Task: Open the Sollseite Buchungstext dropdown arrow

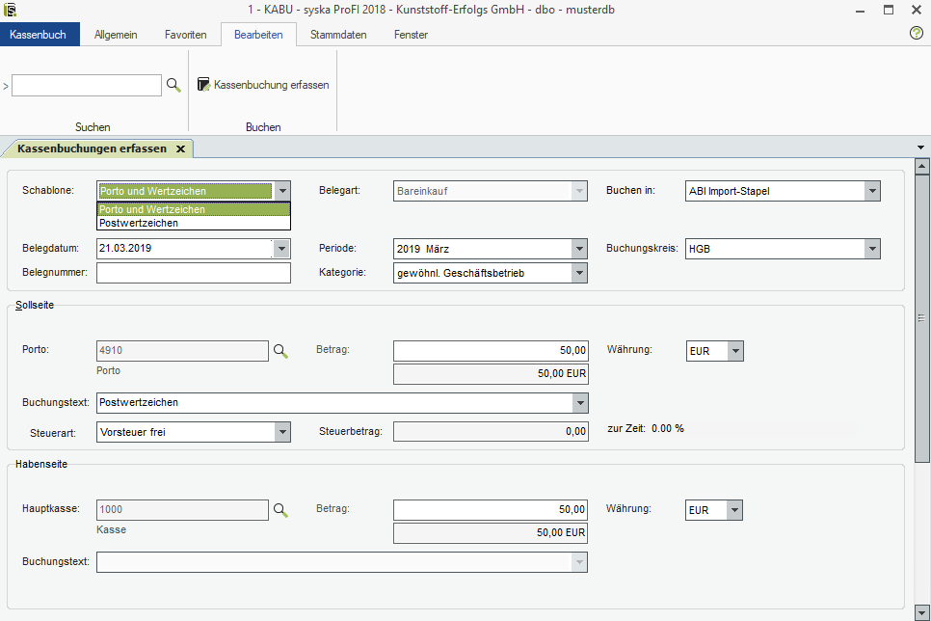Action: click(x=579, y=403)
